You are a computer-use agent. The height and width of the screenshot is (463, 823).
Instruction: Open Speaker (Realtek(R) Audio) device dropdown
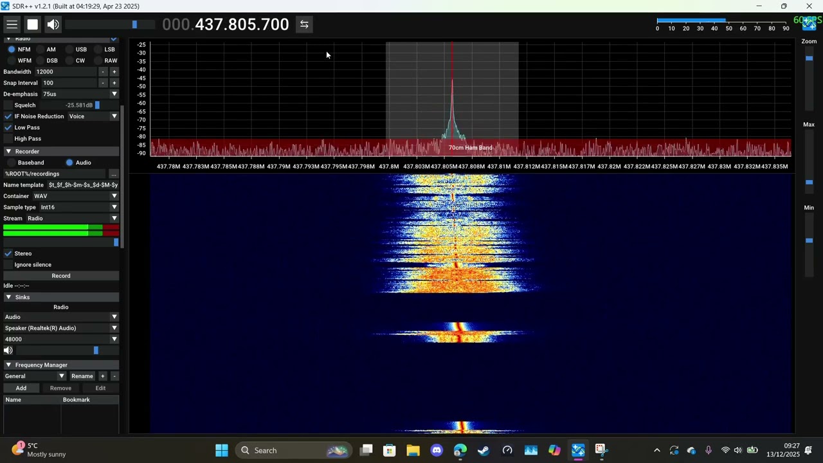61,328
